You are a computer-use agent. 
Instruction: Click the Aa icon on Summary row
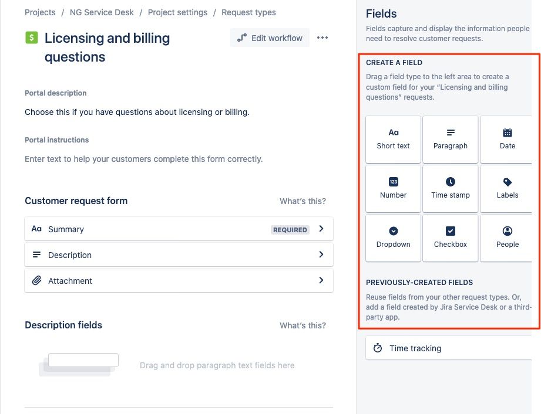[36, 229]
